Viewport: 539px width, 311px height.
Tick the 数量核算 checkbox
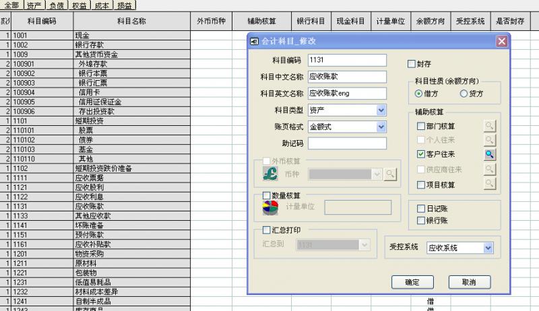tap(266, 195)
